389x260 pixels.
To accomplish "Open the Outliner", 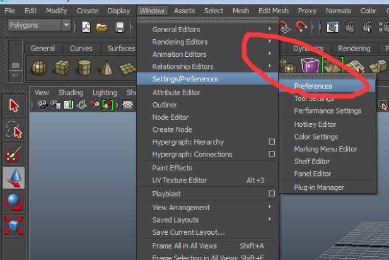I will [x=208, y=105].
